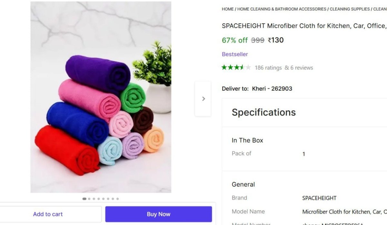Viewport: 387px width, 225px height.
Task: Click the star rating icons
Action: coord(236,67)
